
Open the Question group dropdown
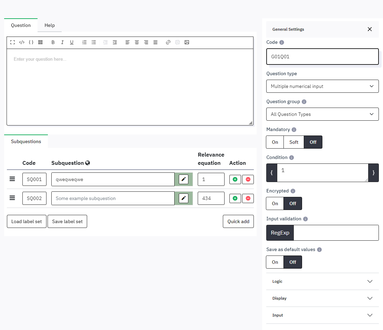pos(322,114)
